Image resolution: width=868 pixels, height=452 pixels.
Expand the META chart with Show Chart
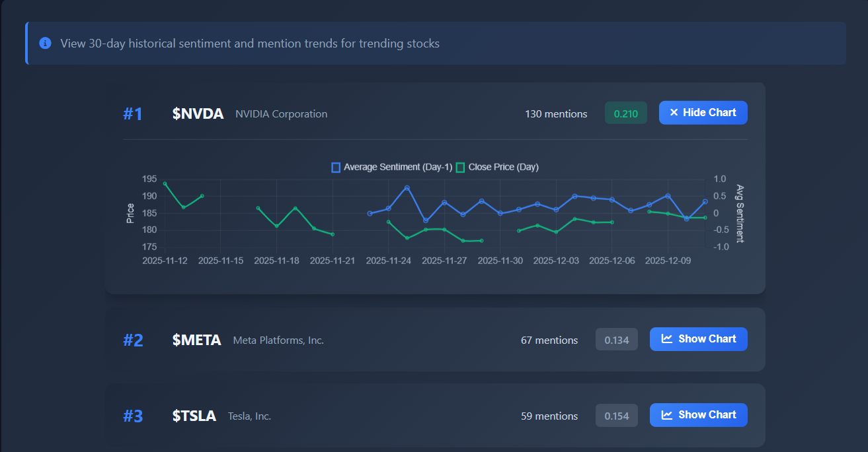pyautogui.click(x=698, y=339)
